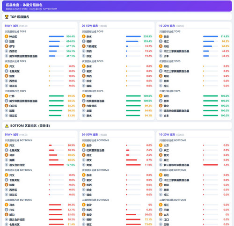Image resolution: width=234 pixels, height=226 pixels.
Task: Click the 44.5% value
Action: (x=226, y=51)
